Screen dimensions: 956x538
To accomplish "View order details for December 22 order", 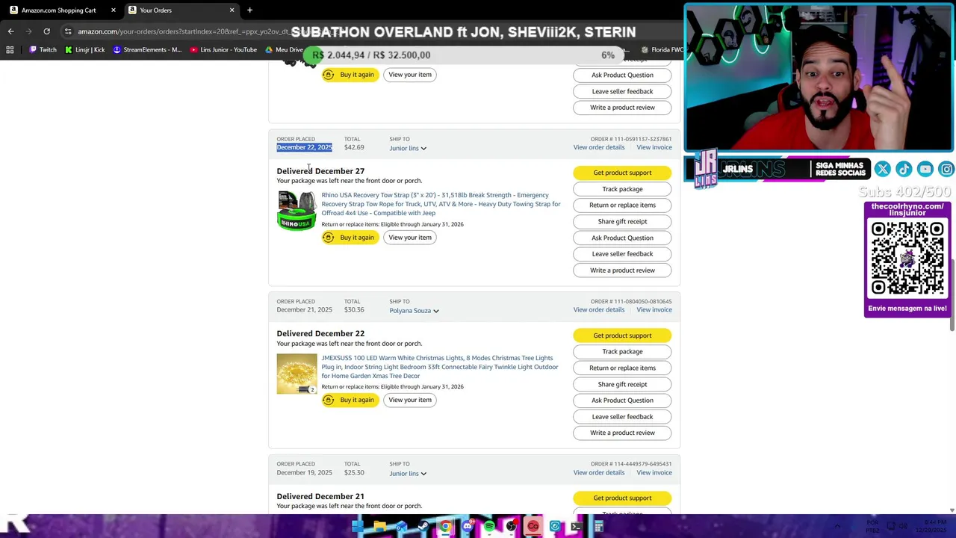I will (599, 147).
